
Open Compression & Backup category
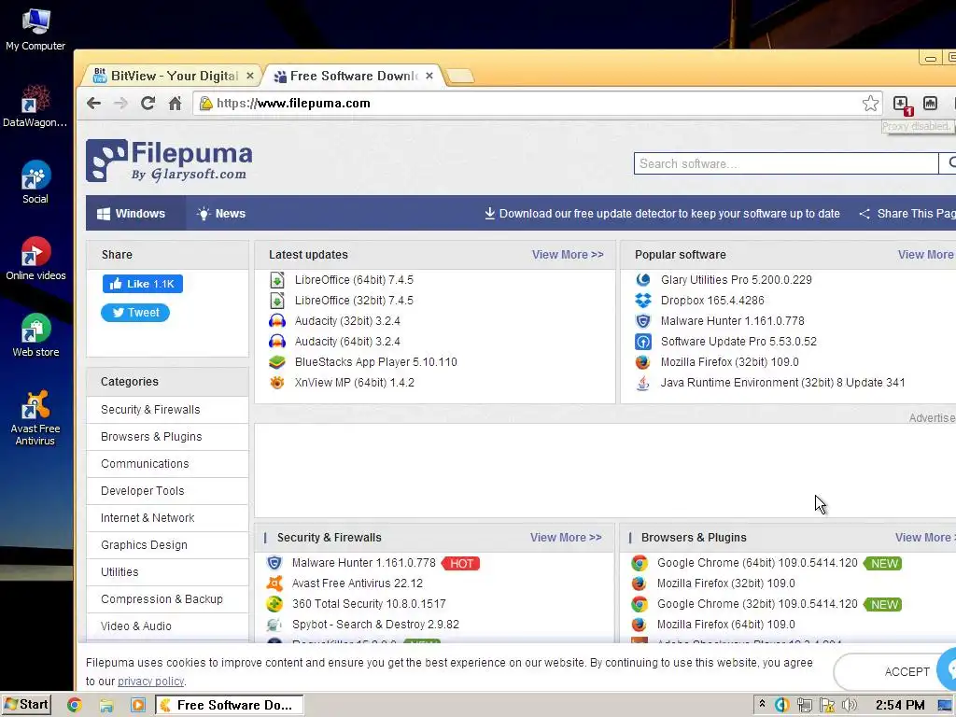(167, 599)
